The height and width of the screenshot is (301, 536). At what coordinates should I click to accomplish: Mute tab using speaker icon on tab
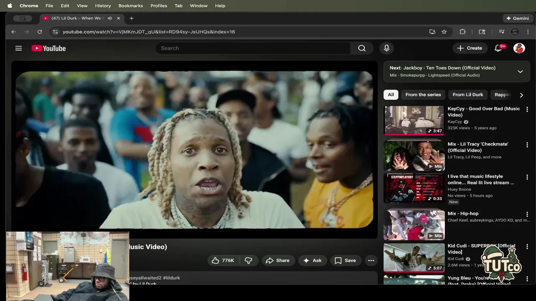(110, 18)
